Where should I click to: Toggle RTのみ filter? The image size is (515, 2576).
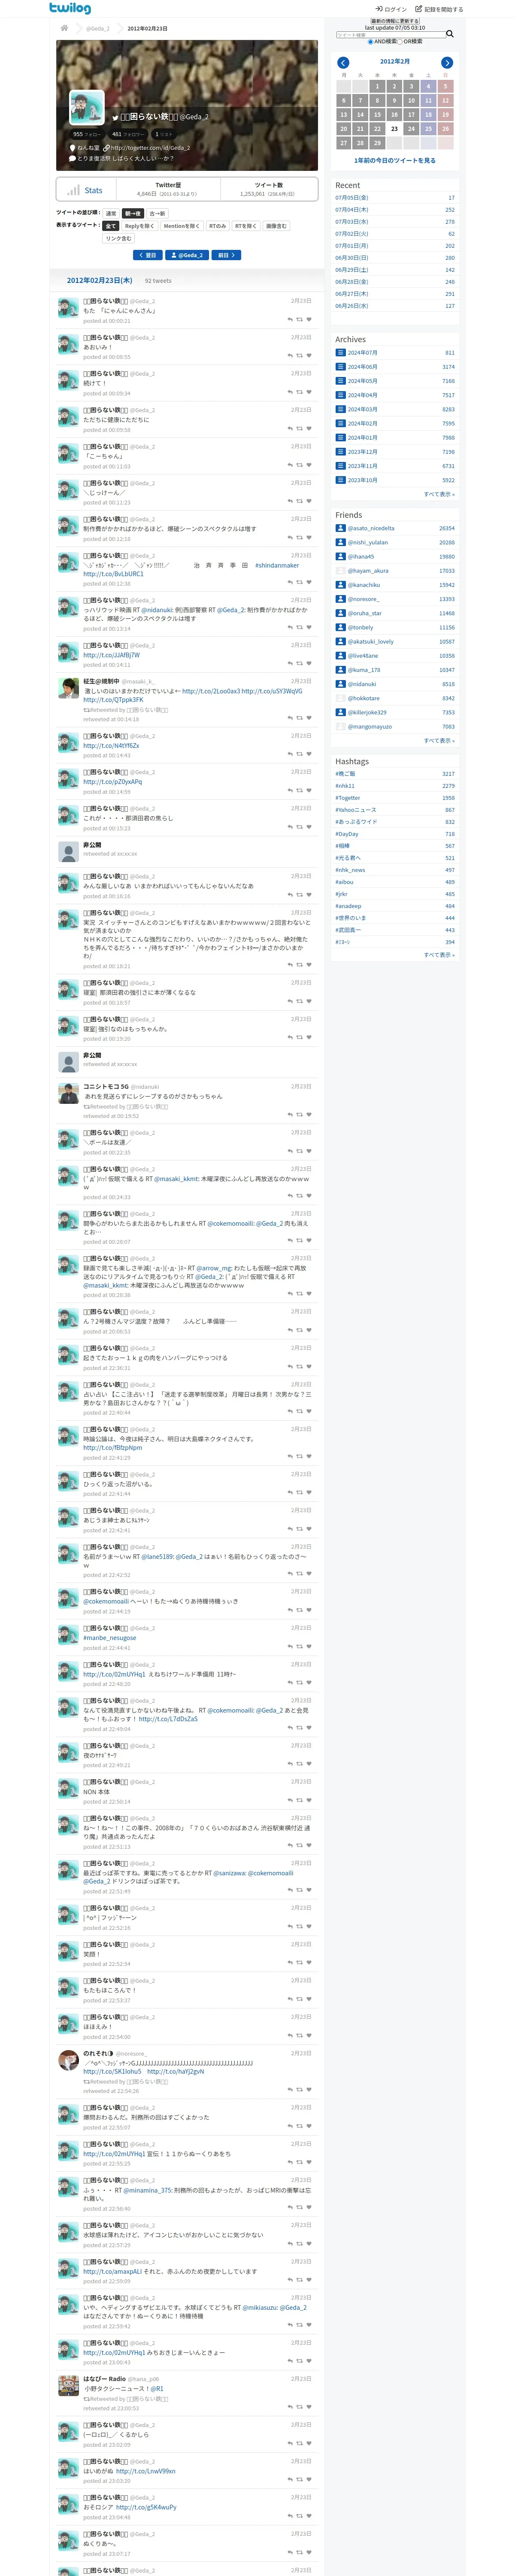(x=217, y=226)
